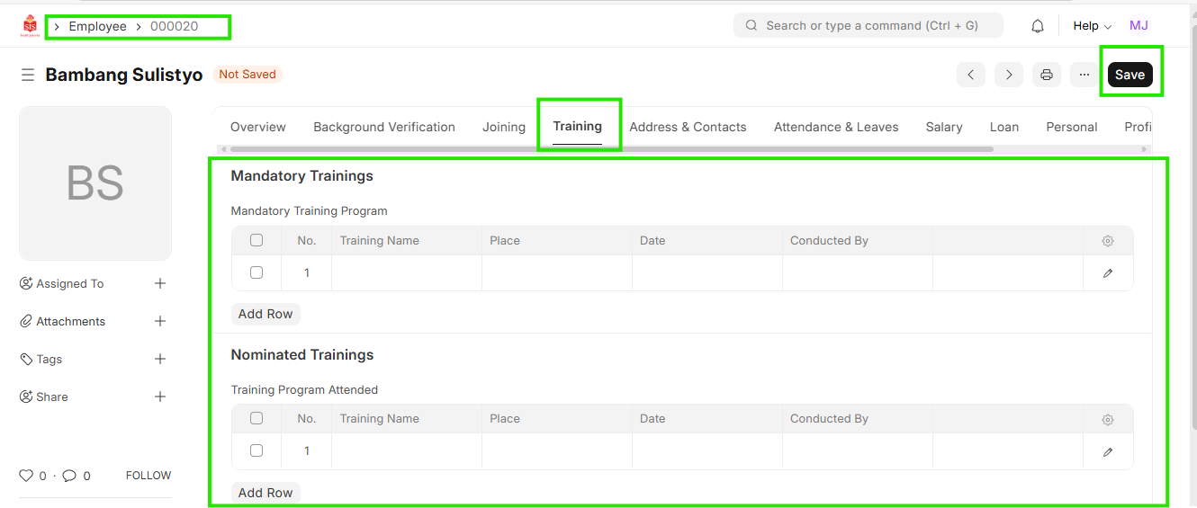Edit row 1 of Mandatory Training Program
The width and height of the screenshot is (1197, 508).
click(x=1108, y=273)
